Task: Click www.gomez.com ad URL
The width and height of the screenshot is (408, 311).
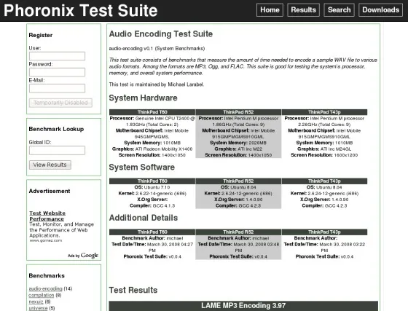Action: 46,240
